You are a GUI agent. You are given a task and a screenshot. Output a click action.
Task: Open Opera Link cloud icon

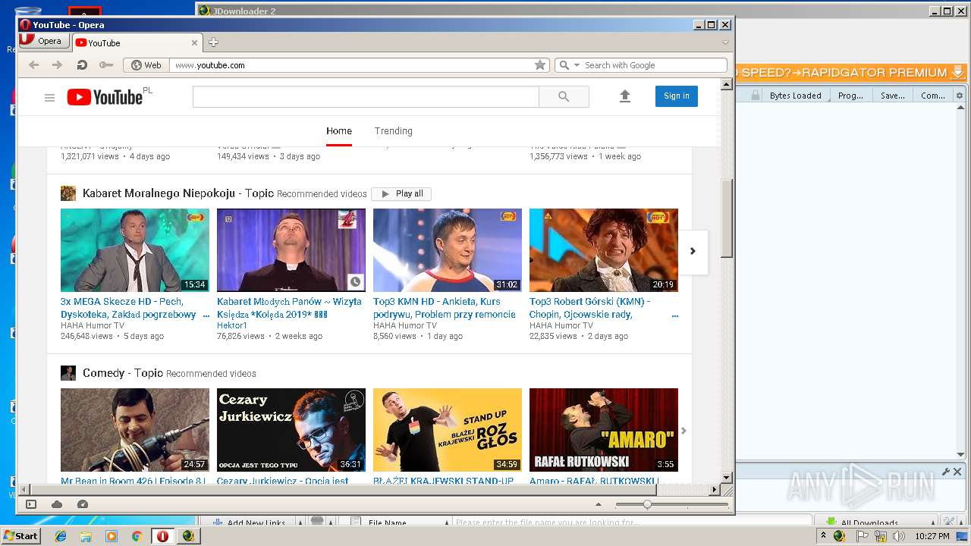click(57, 504)
